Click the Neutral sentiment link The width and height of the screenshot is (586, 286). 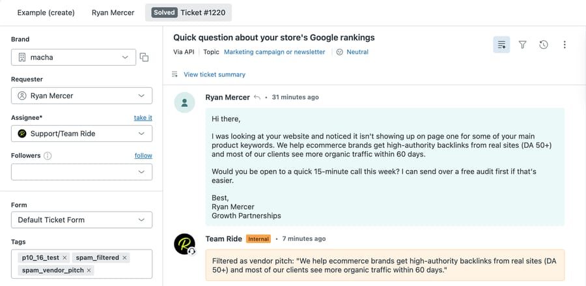357,52
